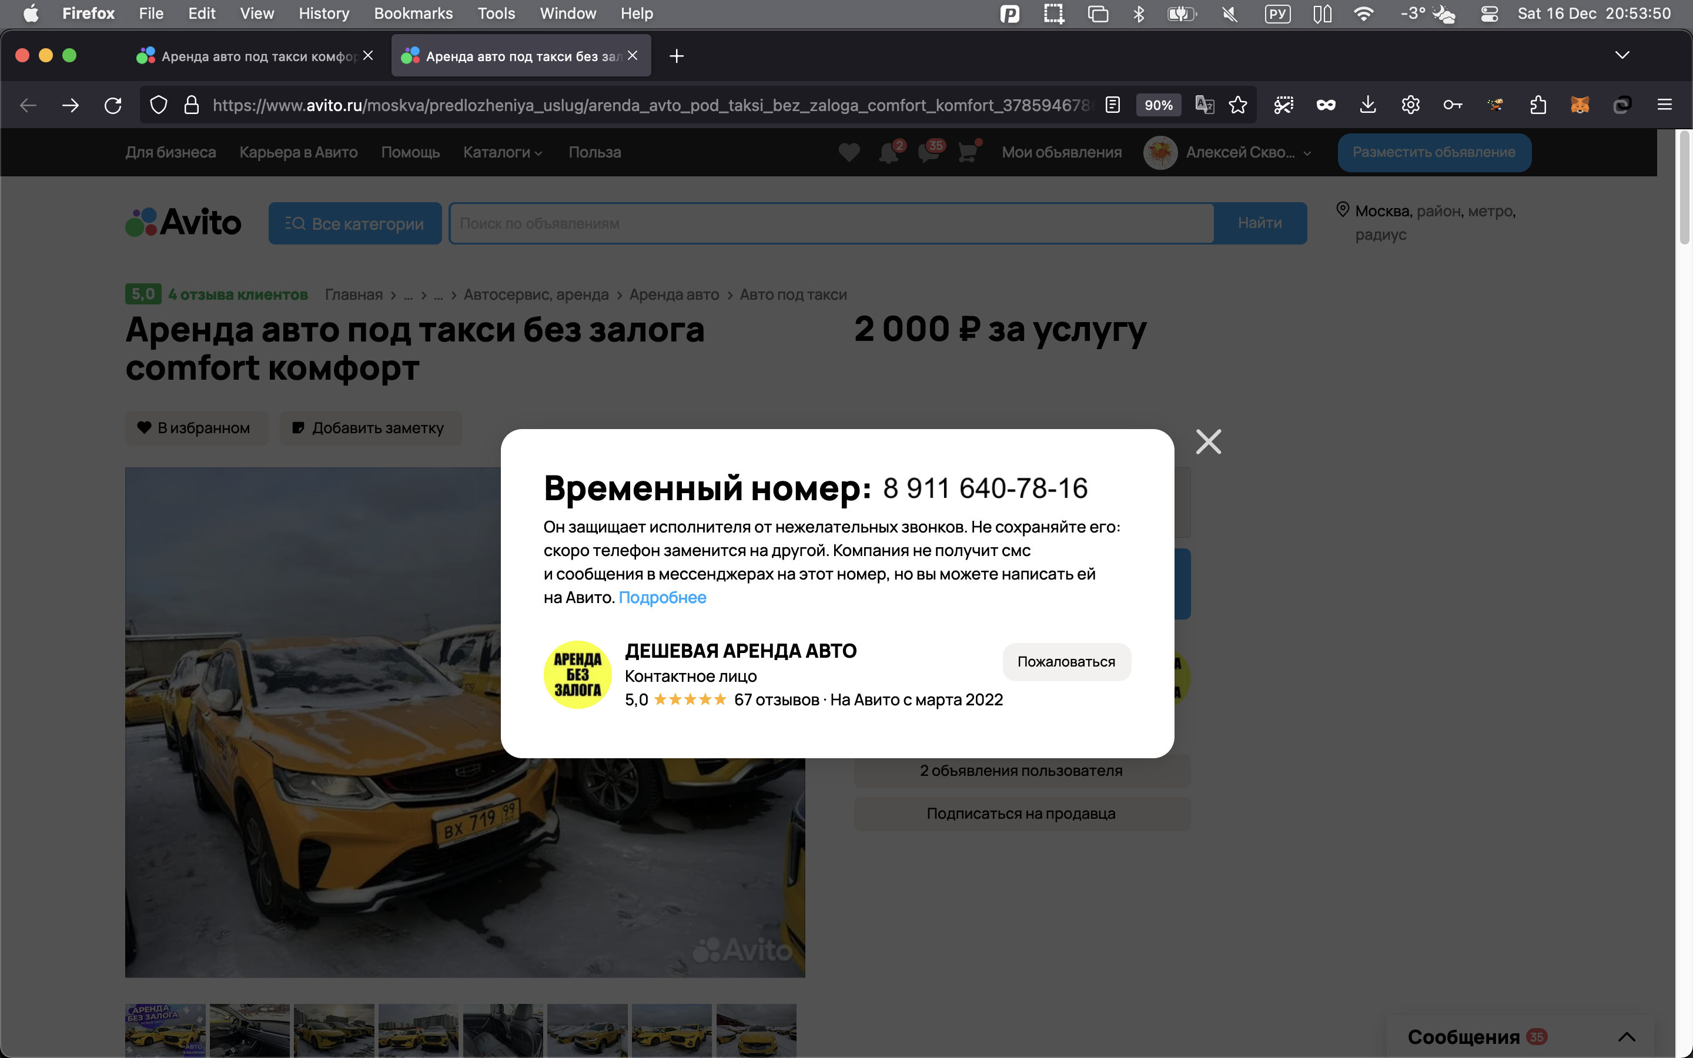Open Bluetooth status in the menu bar

click(x=1139, y=14)
